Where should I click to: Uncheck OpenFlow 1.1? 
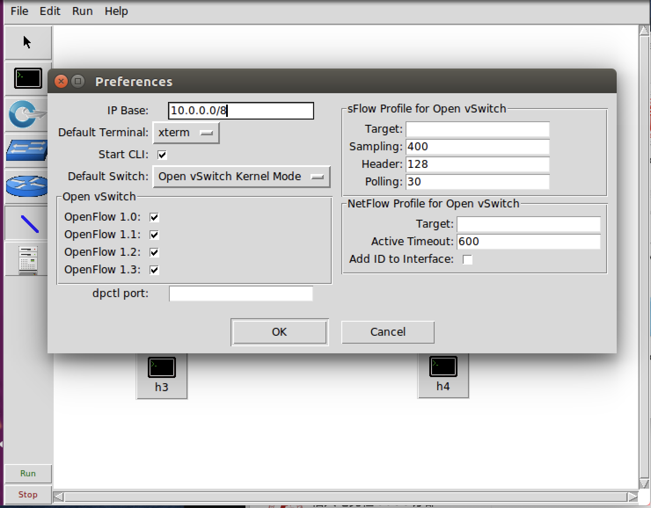pos(154,235)
